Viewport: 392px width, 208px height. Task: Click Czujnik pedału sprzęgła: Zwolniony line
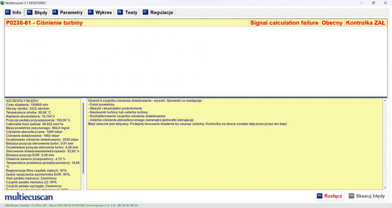click(x=34, y=186)
